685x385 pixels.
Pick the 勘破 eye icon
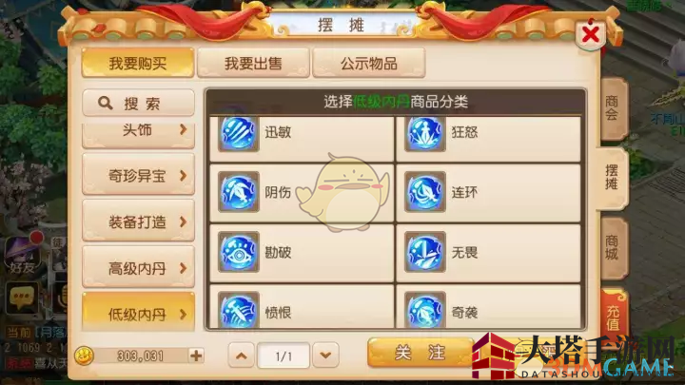pos(239,252)
